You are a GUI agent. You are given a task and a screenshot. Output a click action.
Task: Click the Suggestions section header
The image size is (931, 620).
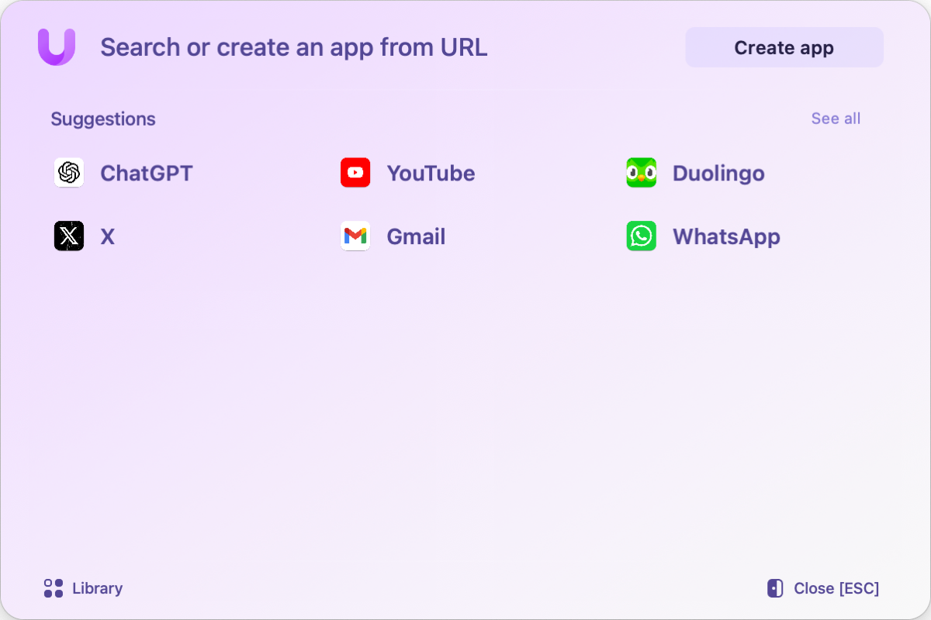(103, 119)
